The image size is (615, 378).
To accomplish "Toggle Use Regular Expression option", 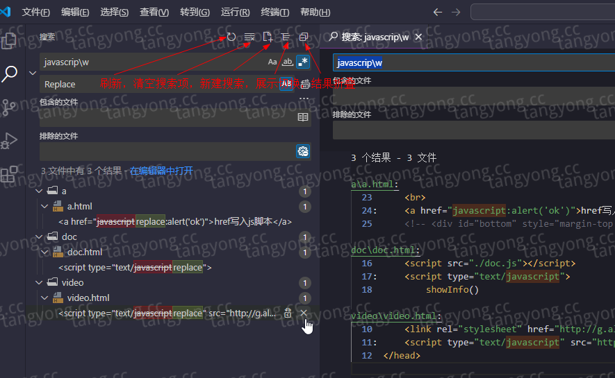I will point(303,62).
